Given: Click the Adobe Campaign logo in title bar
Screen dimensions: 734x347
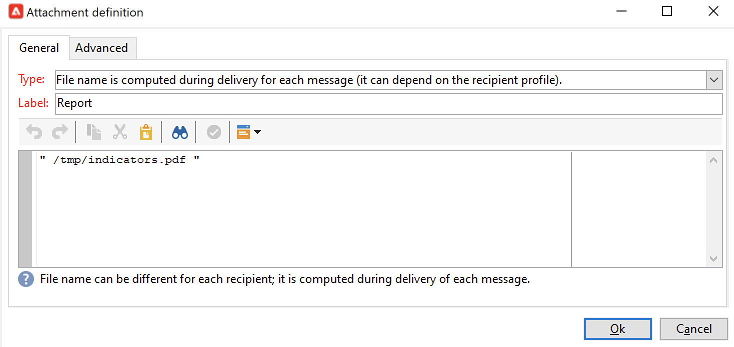Looking at the screenshot, I should point(15,12).
